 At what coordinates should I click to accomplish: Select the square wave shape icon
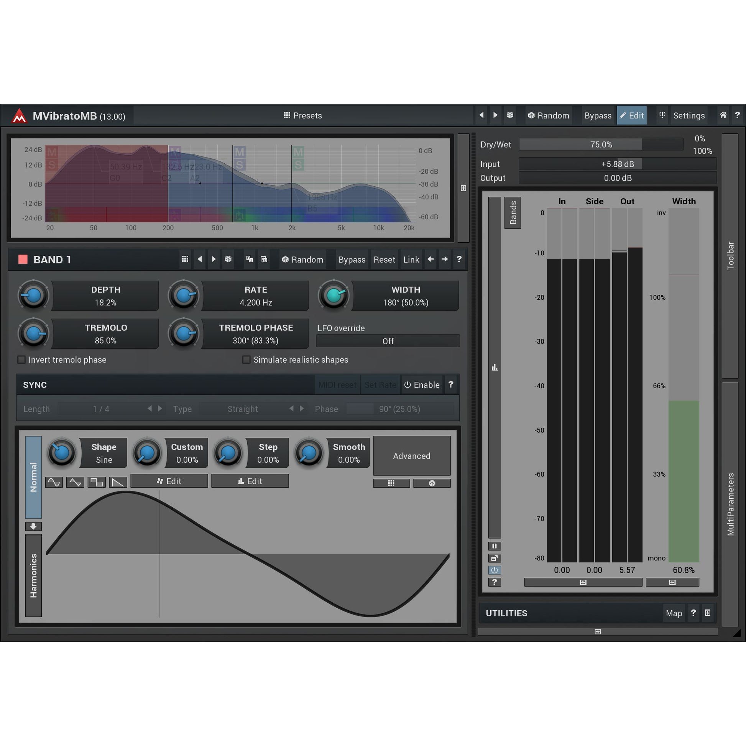(x=97, y=482)
